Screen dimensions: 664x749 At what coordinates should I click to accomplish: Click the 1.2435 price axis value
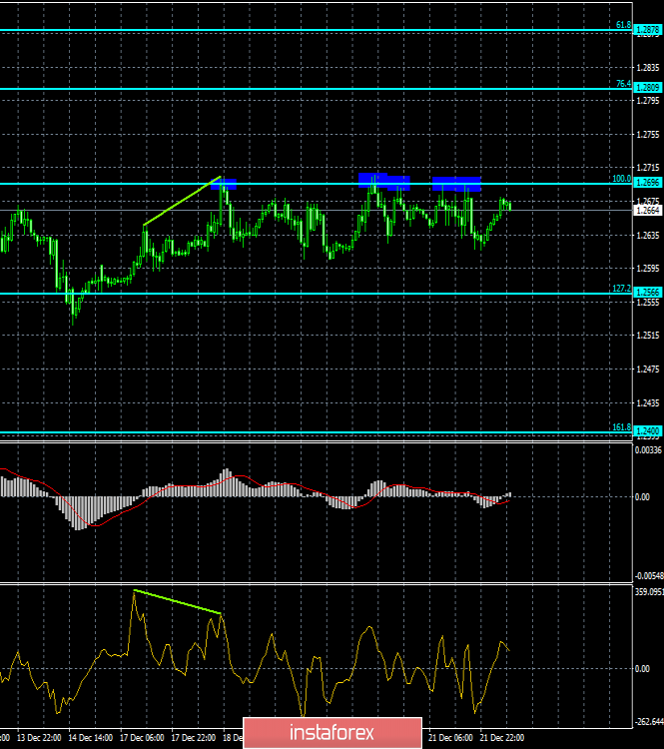[648, 403]
